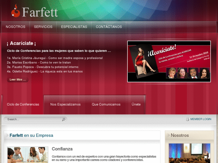Click the Farfett wordmark text
The image size is (218, 163).
tap(40, 12)
